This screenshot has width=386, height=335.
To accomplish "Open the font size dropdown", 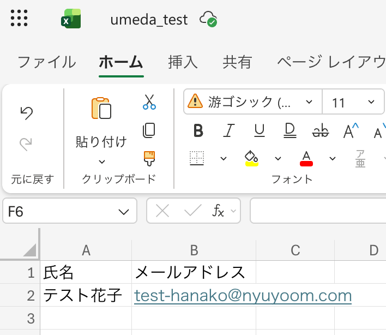I will (372, 102).
